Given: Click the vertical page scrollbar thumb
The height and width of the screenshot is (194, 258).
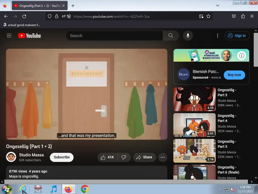Looking at the screenshot, I should click(x=256, y=50).
